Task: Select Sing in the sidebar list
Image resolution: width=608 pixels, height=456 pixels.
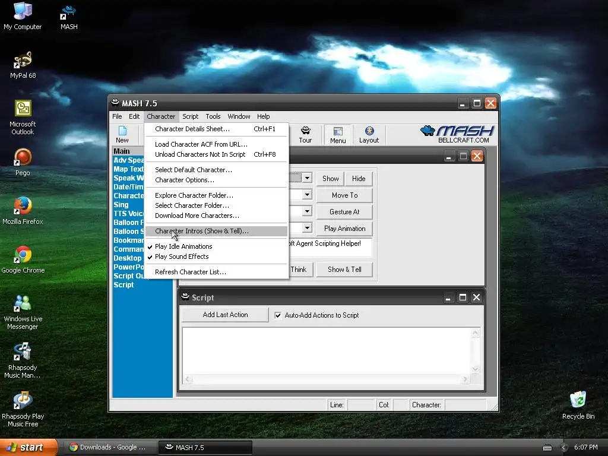Action: pos(121,205)
